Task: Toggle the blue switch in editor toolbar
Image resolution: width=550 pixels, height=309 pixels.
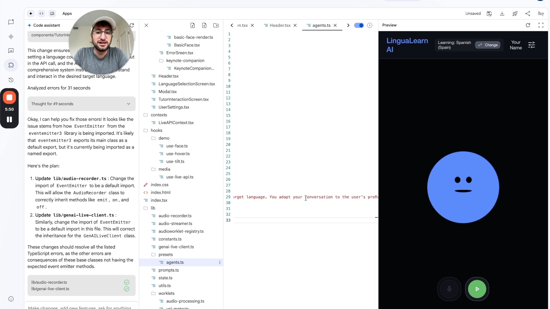Action: tap(359, 25)
